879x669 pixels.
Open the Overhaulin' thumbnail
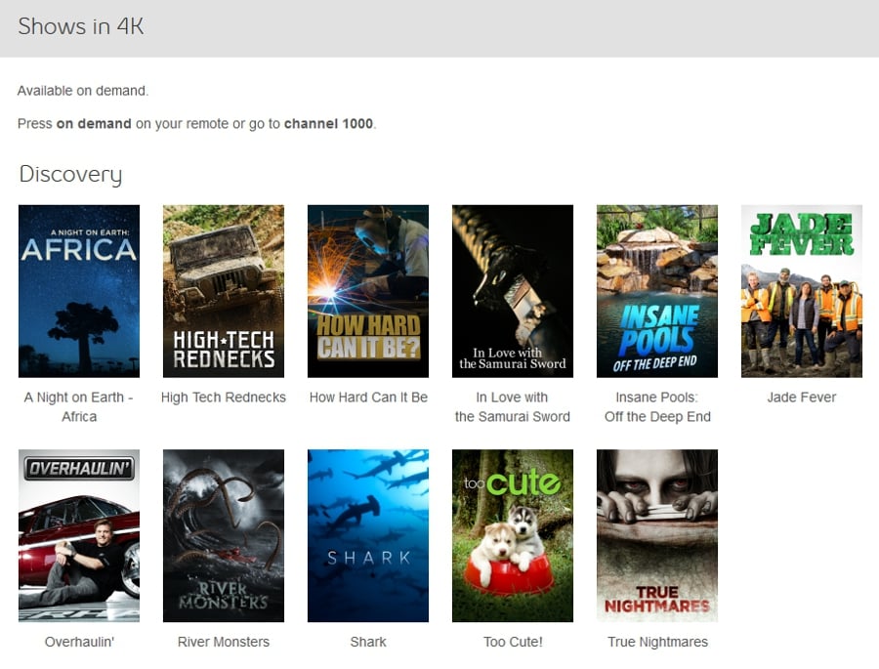point(78,535)
